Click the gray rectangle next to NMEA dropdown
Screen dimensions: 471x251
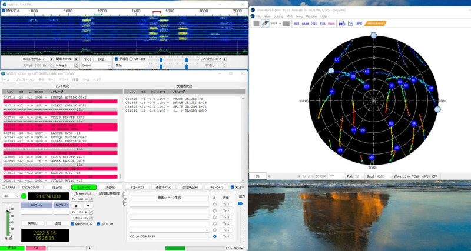point(286,24)
